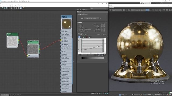This screenshot has height=96, width=172.
Task: Open the Workspaces Default dropdown
Action: (166, 3)
